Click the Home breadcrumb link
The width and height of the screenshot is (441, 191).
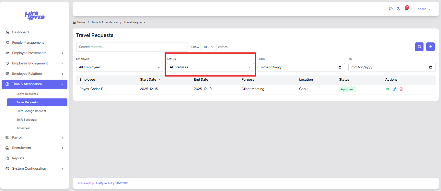pos(81,22)
